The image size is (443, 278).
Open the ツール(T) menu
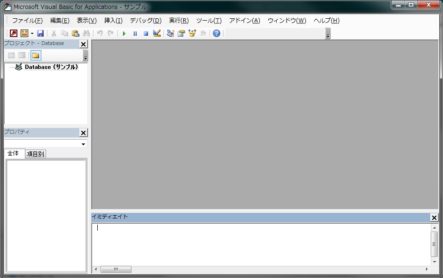[209, 21]
